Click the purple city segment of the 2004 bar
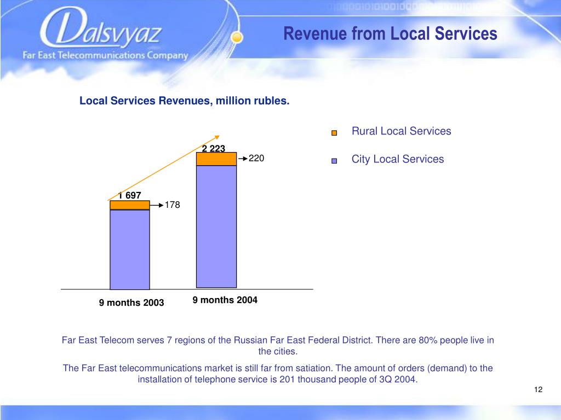The width and height of the screenshot is (561, 420). [x=216, y=226]
